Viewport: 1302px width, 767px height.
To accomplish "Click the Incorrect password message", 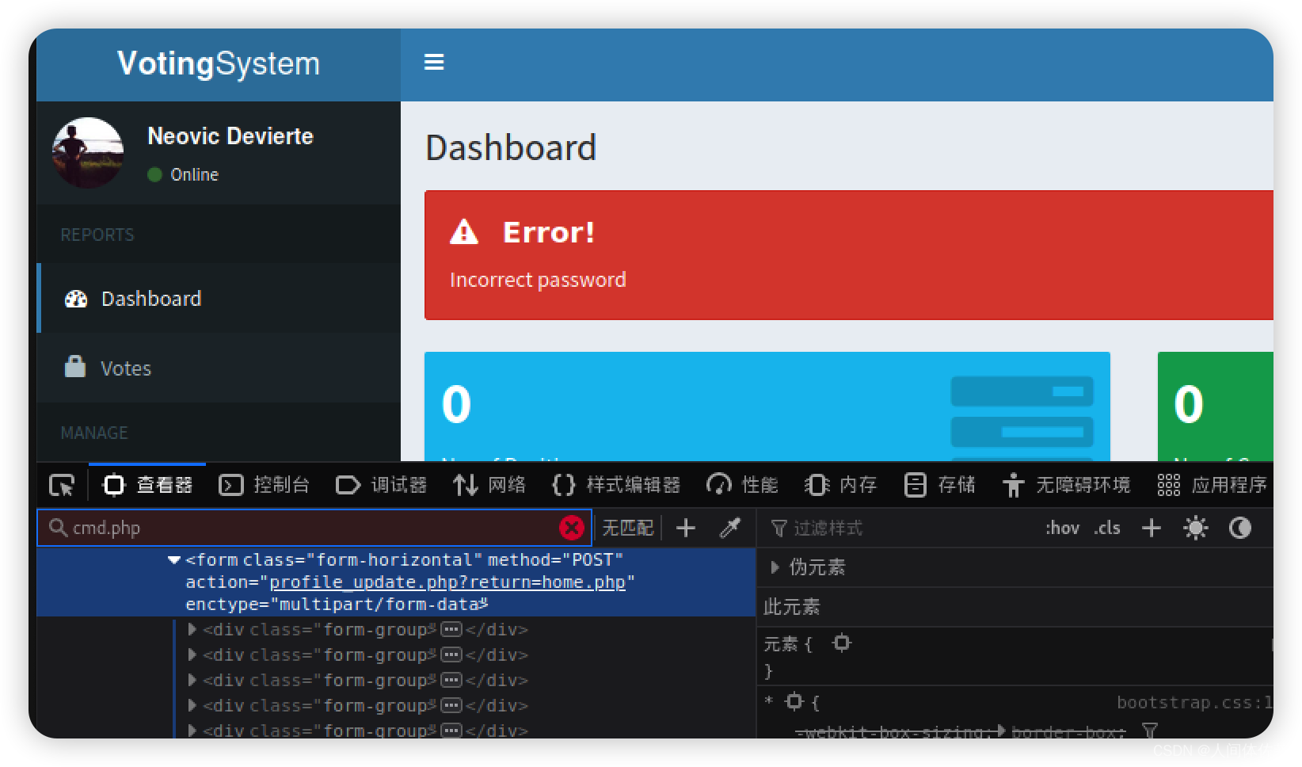I will pyautogui.click(x=538, y=280).
